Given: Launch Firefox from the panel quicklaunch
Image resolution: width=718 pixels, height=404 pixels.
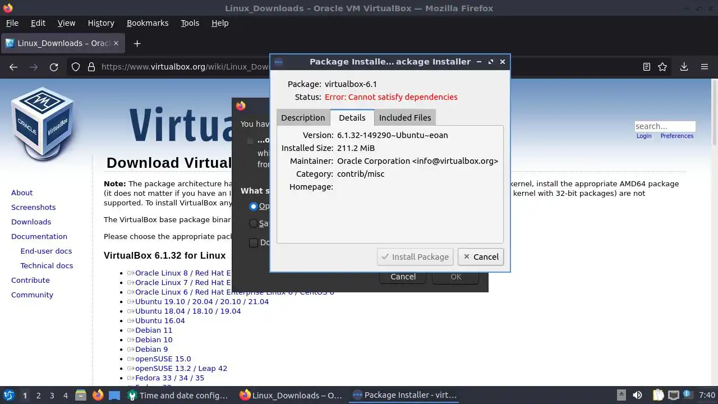Looking at the screenshot, I should point(98,395).
